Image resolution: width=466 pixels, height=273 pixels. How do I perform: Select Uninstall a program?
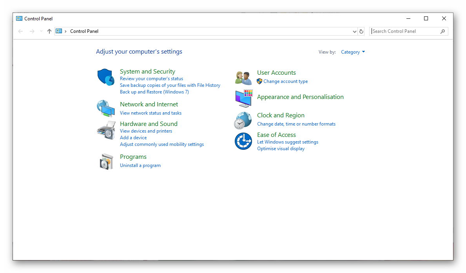click(x=140, y=165)
